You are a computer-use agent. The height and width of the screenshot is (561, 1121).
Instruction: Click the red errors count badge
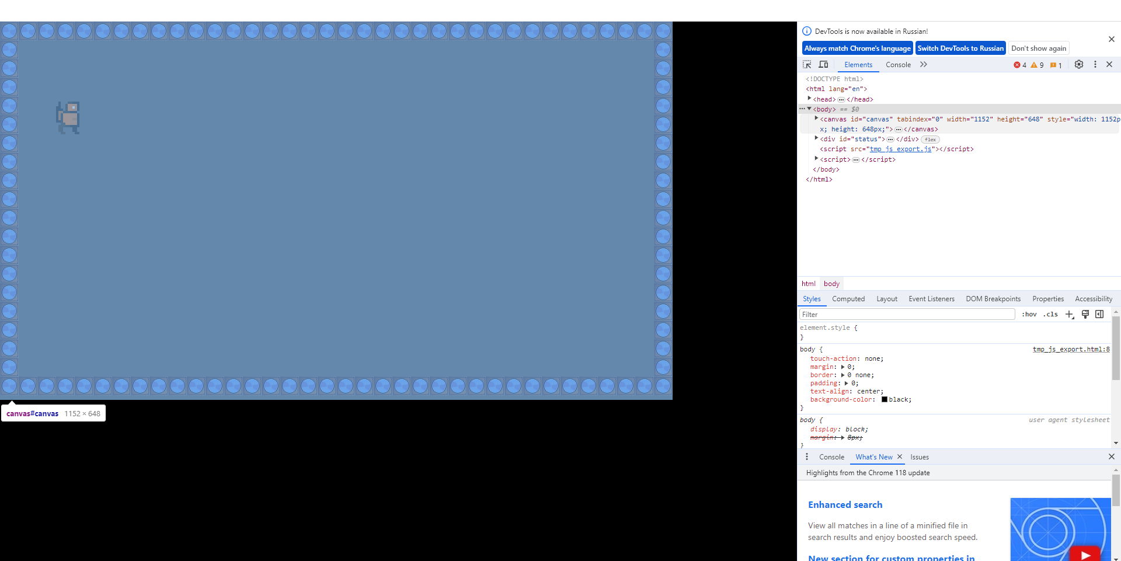(1020, 65)
